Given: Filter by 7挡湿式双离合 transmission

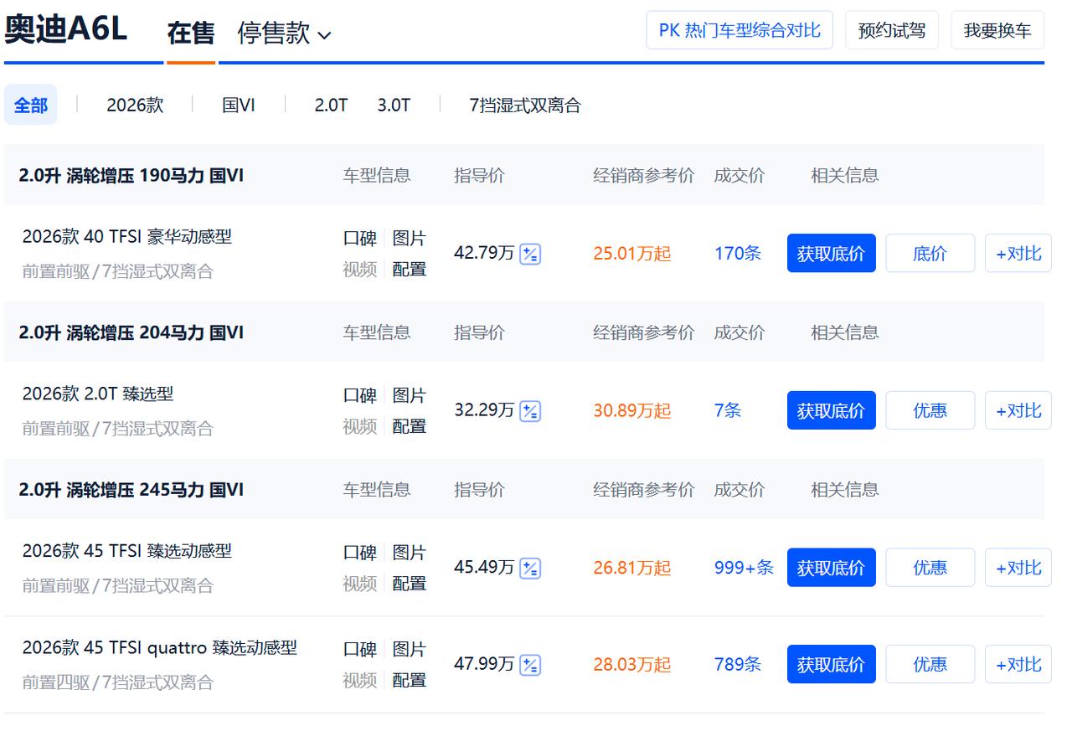Looking at the screenshot, I should point(525,106).
